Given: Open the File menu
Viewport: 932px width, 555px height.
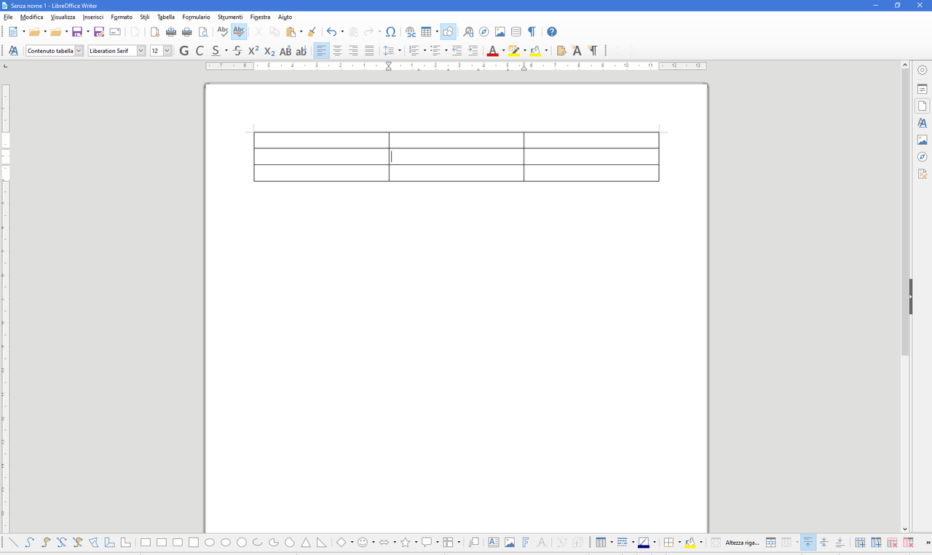Looking at the screenshot, I should tap(8, 17).
